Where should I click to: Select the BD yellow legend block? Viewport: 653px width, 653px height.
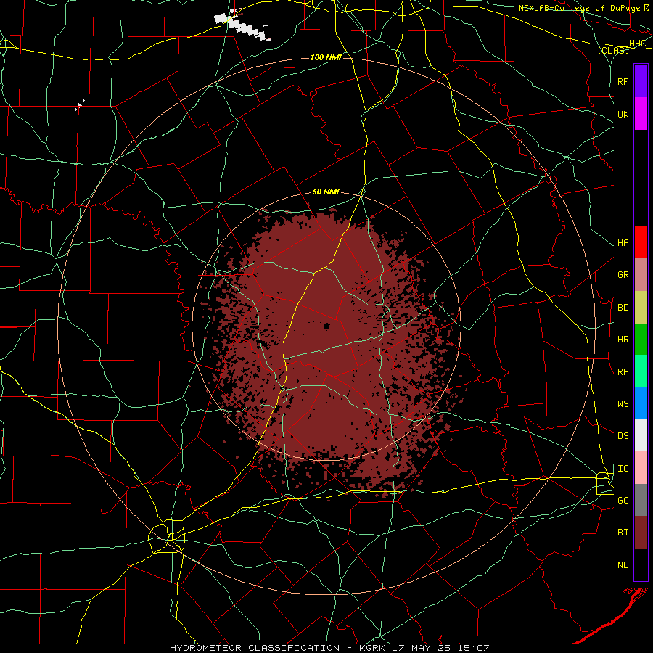pyautogui.click(x=641, y=308)
